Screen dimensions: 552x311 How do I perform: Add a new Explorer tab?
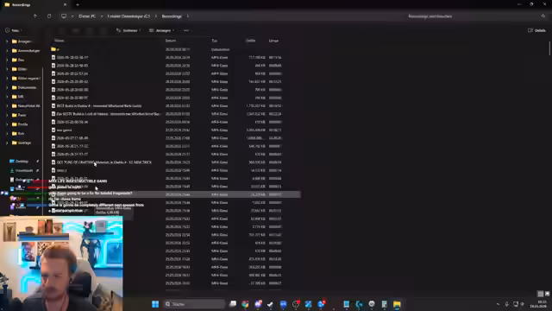tap(78, 5)
